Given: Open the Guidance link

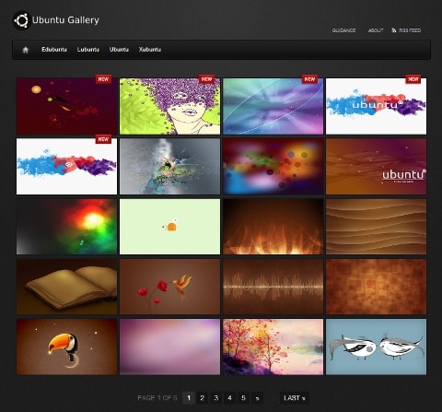Looking at the screenshot, I should point(343,30).
